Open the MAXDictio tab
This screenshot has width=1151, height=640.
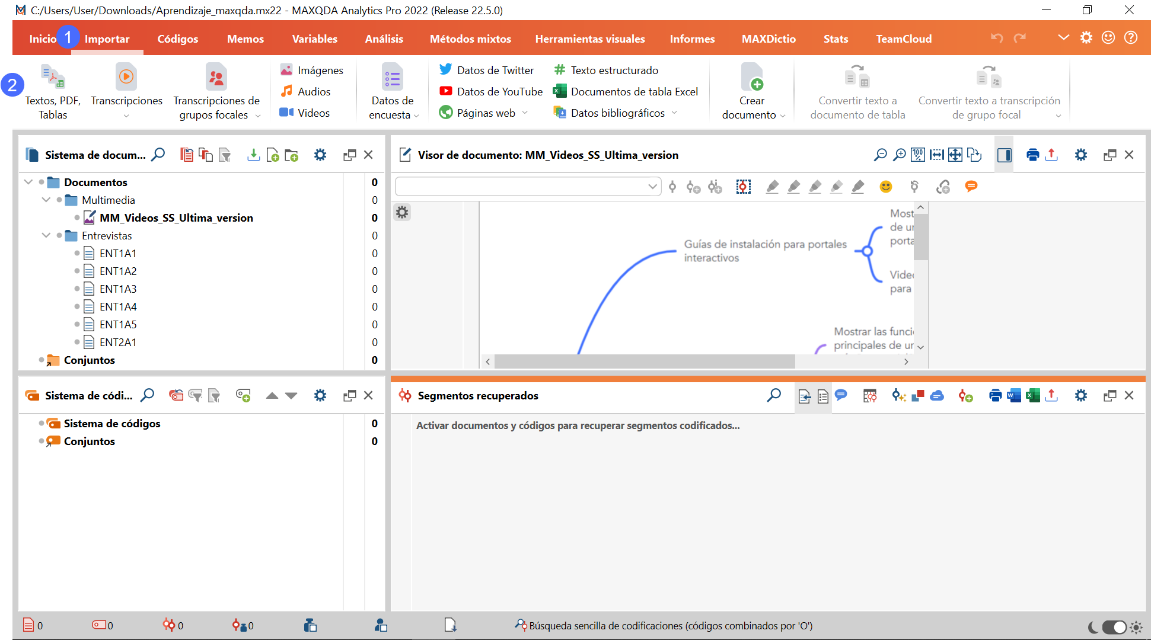(x=769, y=39)
